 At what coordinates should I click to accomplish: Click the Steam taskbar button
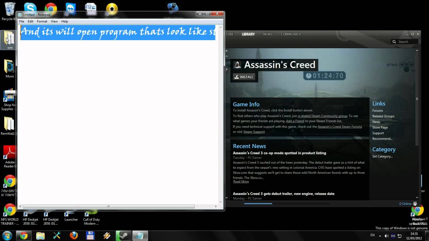[x=123, y=236]
